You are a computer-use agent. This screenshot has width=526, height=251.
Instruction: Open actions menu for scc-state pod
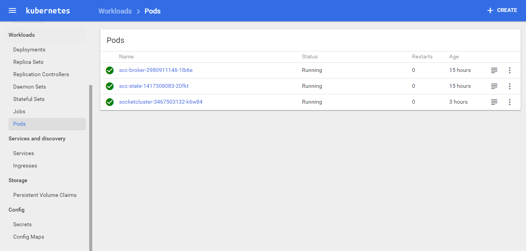tap(509, 86)
